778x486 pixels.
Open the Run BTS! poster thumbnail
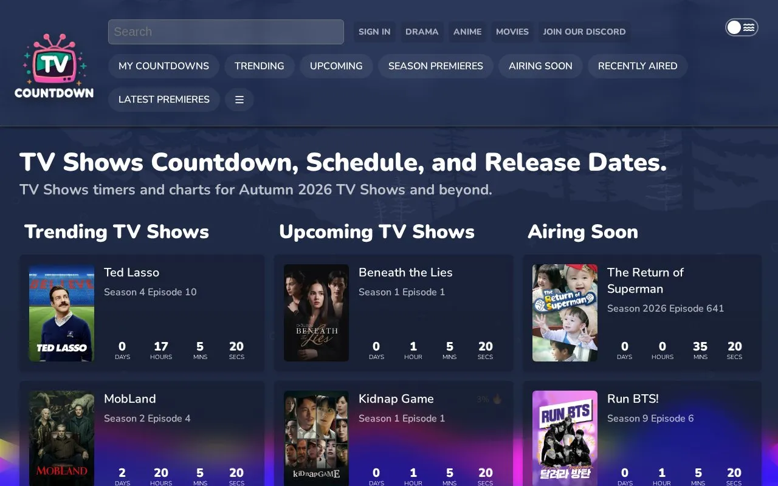[x=565, y=438]
